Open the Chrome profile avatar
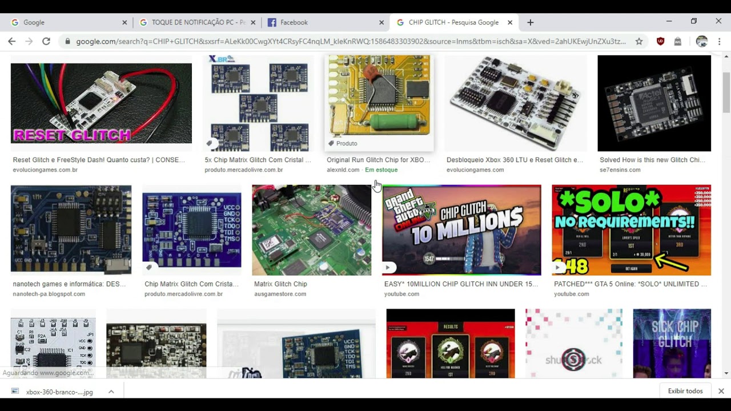Screen dimensions: 731x411 coord(702,41)
